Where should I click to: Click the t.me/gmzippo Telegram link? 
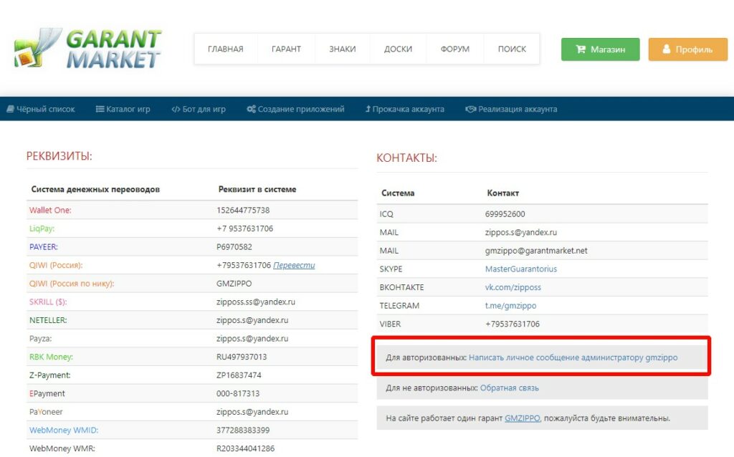(x=510, y=306)
